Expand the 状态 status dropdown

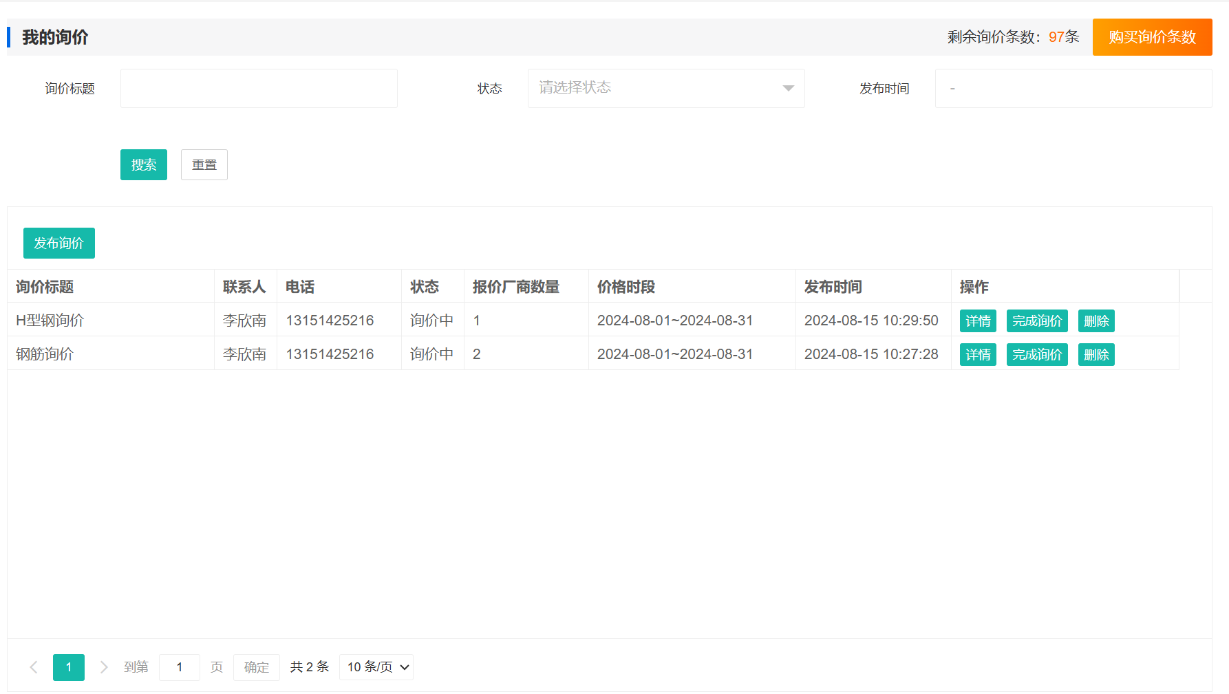click(665, 88)
